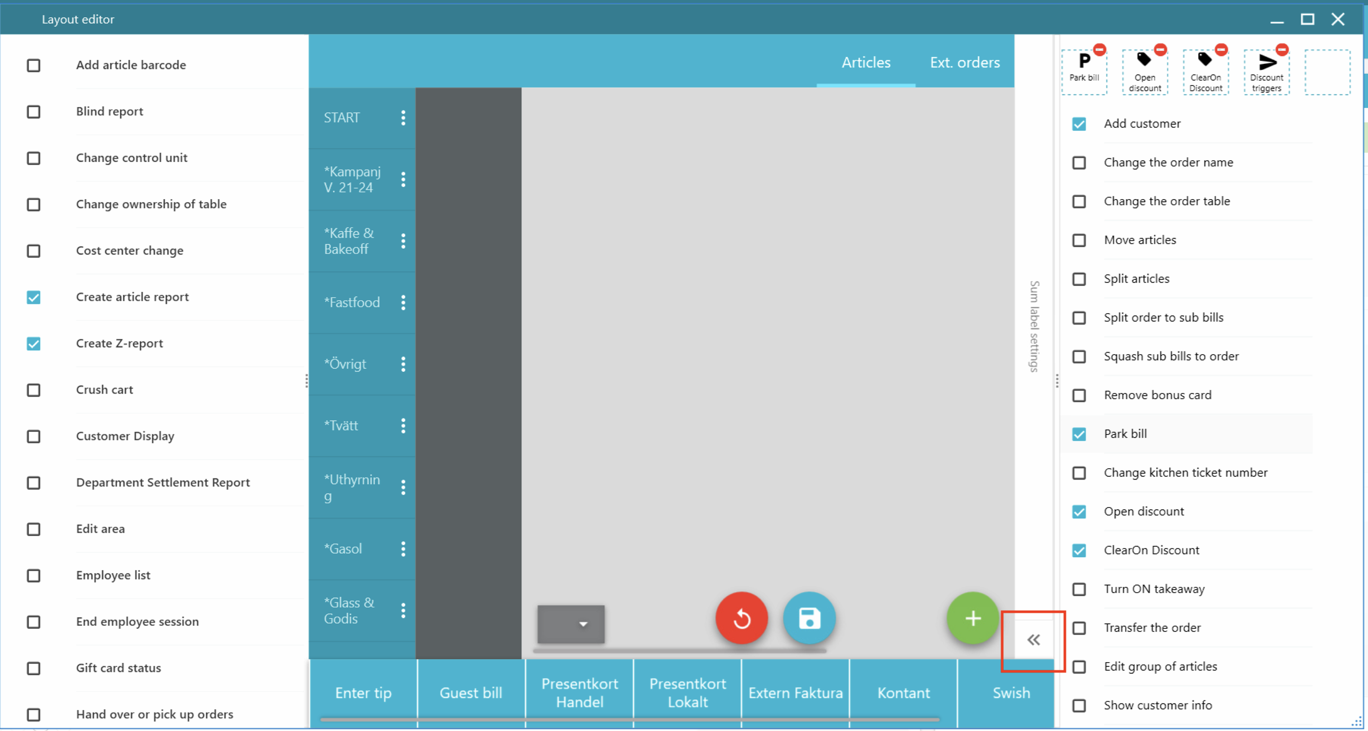Select the Articles tab

(865, 63)
